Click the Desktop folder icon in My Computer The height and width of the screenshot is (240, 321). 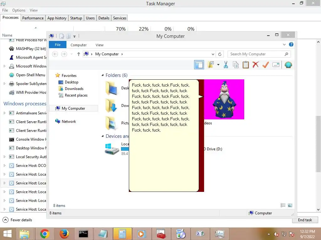click(112, 88)
